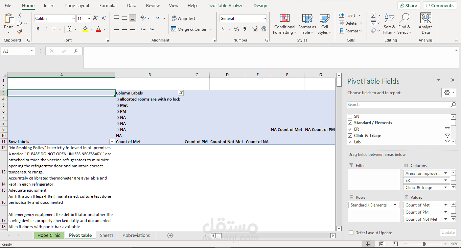Enable Defer Layout Update

pos(351,232)
